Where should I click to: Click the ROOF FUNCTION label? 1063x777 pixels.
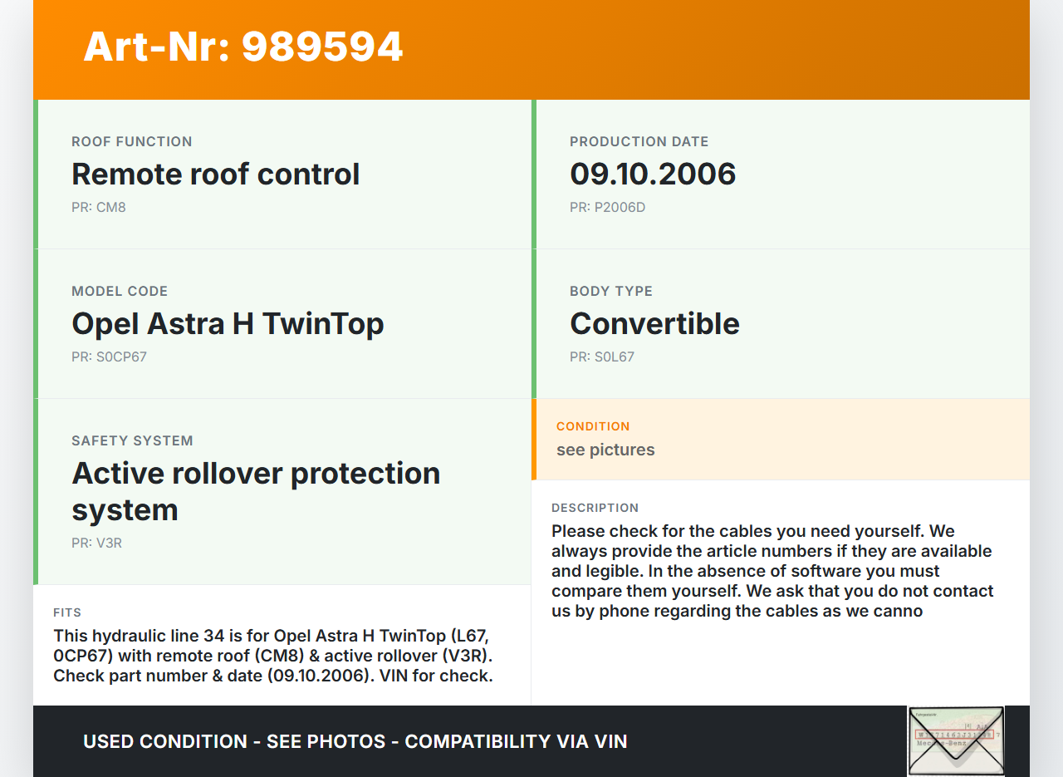click(132, 141)
